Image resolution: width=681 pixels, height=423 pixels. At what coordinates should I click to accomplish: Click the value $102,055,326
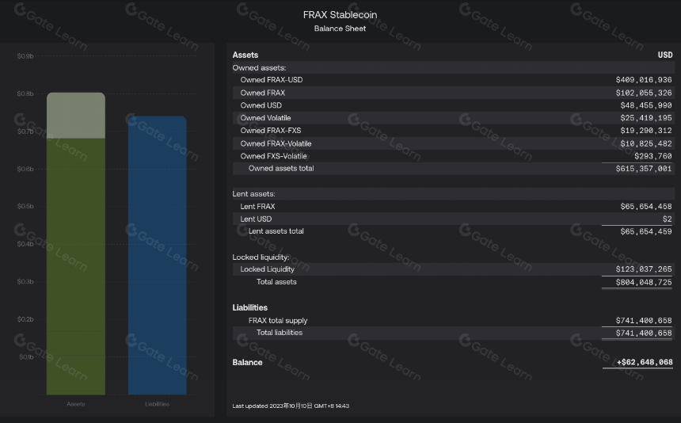point(644,93)
